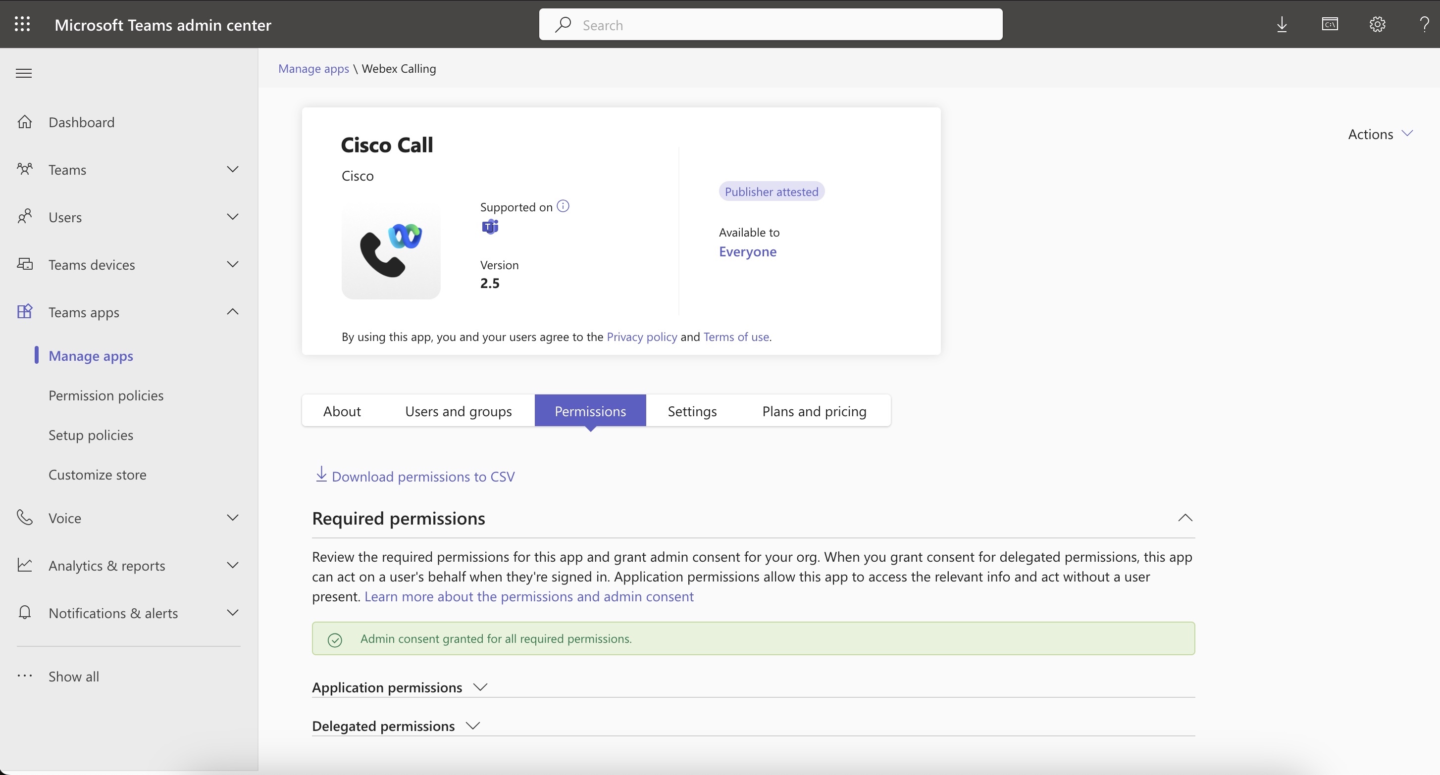Image resolution: width=1440 pixels, height=775 pixels.
Task: Click the Download icon in the top toolbar
Action: pyautogui.click(x=1284, y=24)
